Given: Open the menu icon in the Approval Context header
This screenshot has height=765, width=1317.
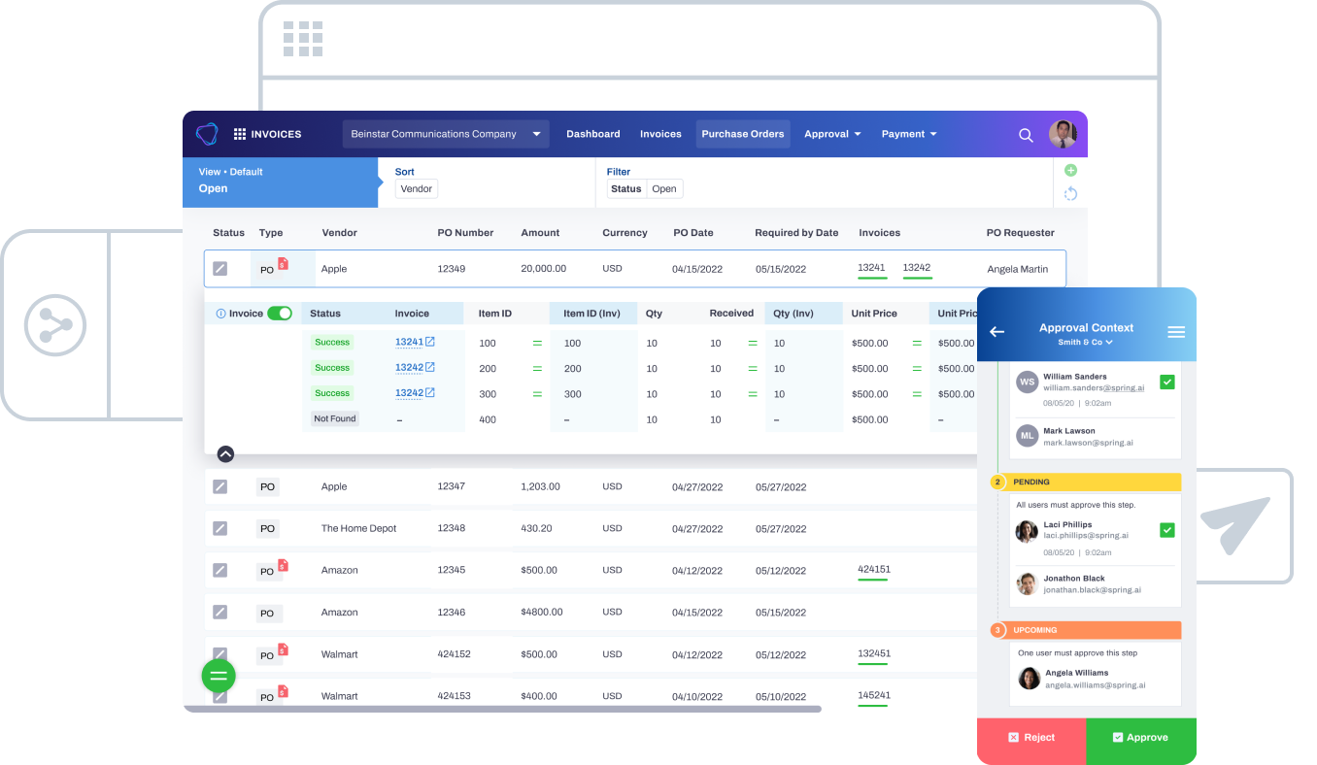Looking at the screenshot, I should click(x=1176, y=331).
